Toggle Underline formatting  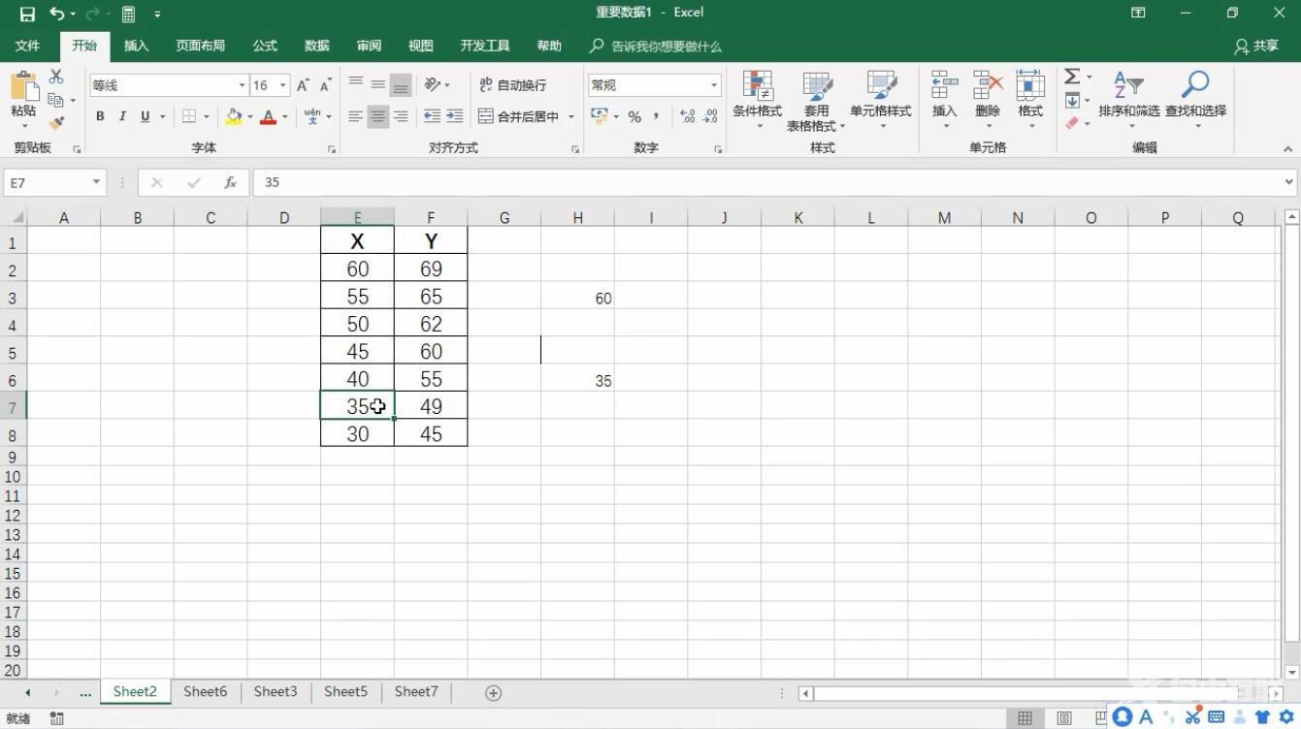(x=146, y=116)
